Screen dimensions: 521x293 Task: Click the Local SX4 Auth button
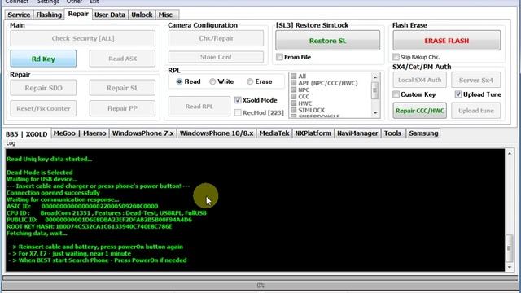click(420, 80)
